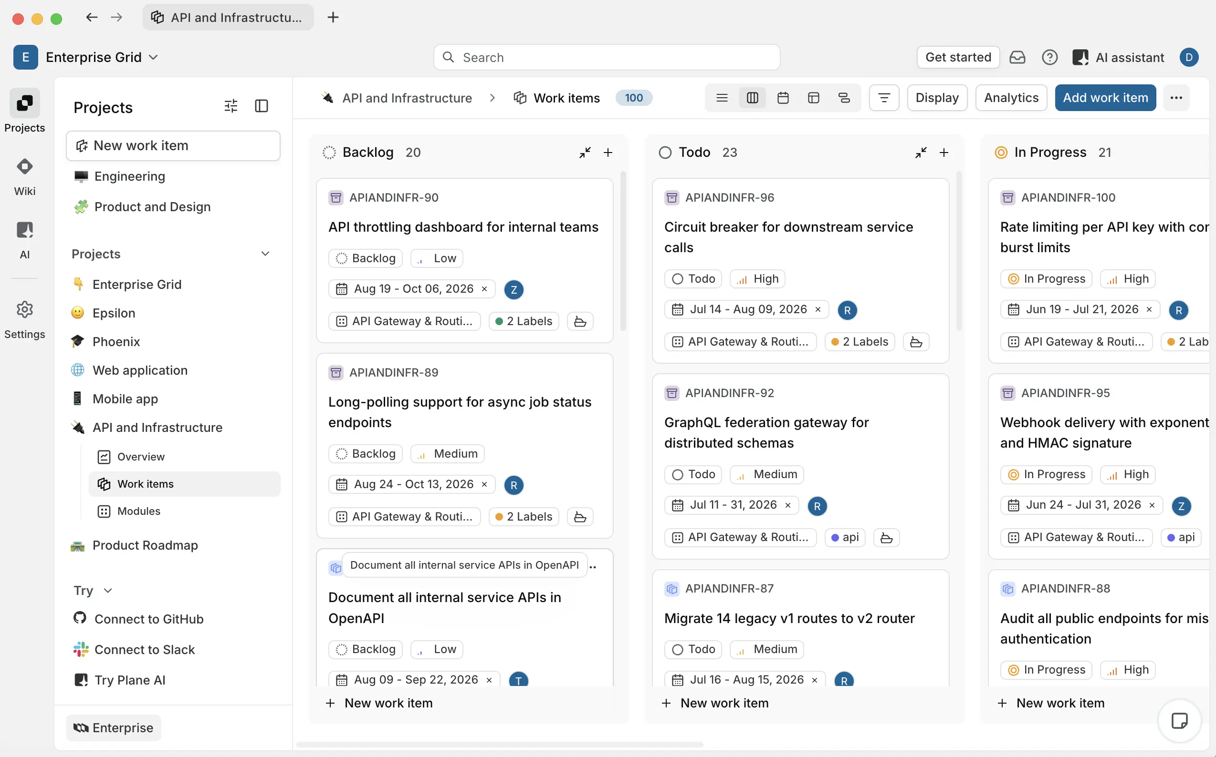This screenshot has width=1216, height=757.
Task: Switch to list layout view icon
Action: [x=722, y=98]
